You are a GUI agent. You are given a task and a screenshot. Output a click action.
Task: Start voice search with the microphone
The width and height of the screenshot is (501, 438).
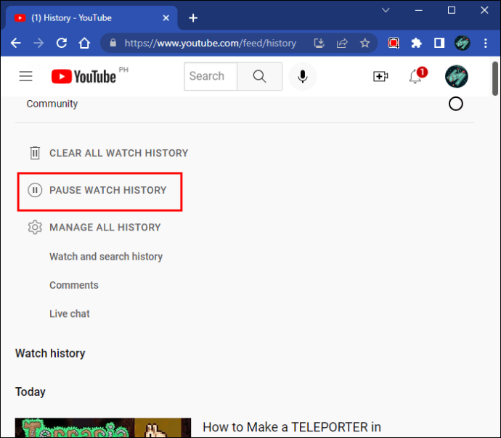303,77
